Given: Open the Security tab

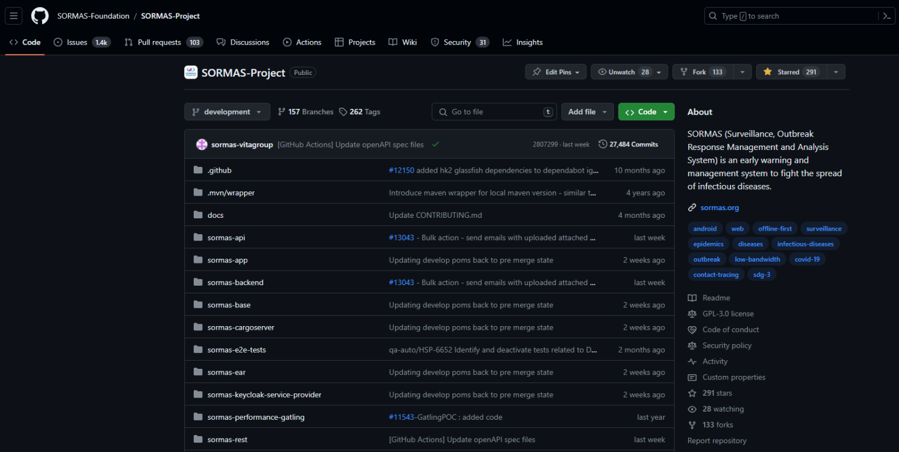Looking at the screenshot, I should click(459, 42).
